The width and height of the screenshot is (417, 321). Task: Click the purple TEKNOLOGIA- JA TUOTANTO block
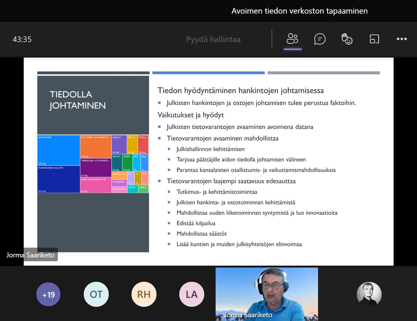point(96,168)
